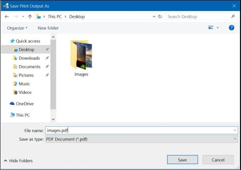This screenshot has width=241, height=170.
Task: Unpin Desktop using its pin icon
Action: pos(47,49)
